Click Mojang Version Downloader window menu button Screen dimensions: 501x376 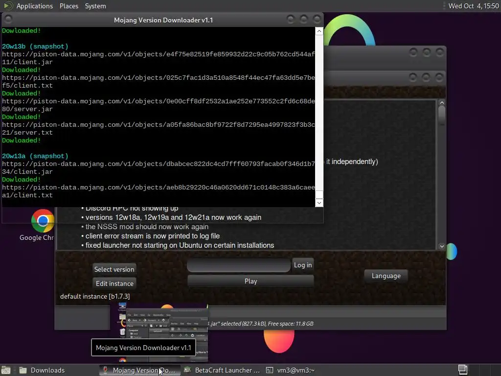[x=9, y=20]
